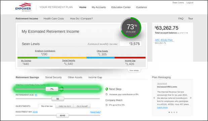Click the green refresh icon beside 7% slider
208x121 pixels.
click(x=61, y=89)
